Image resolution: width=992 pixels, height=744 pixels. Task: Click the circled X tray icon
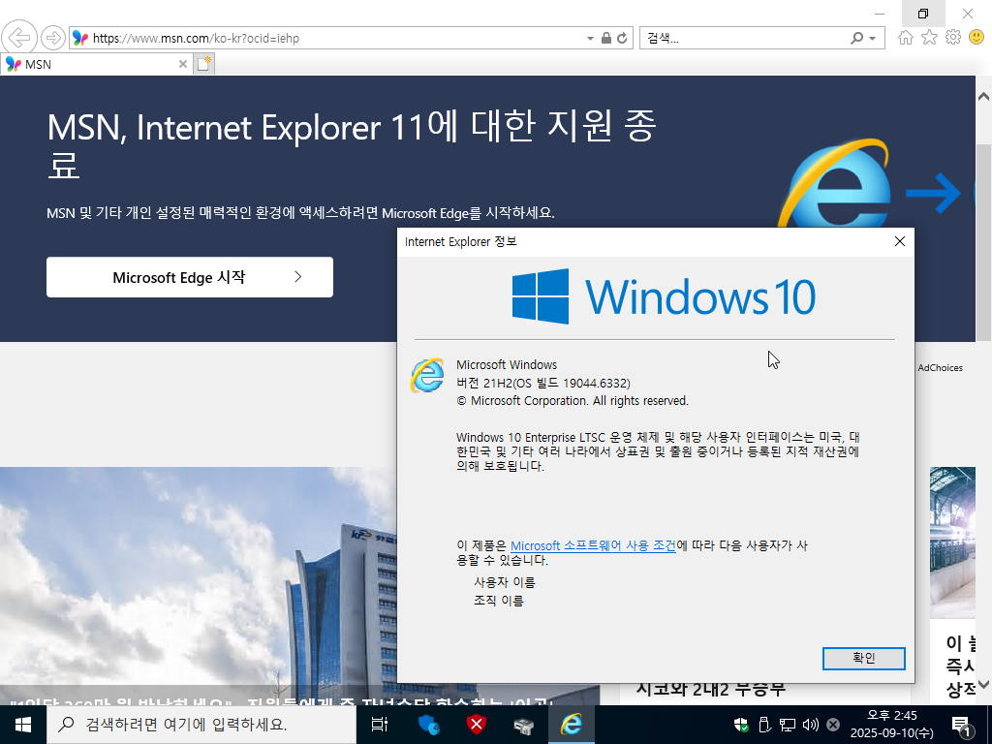point(833,725)
